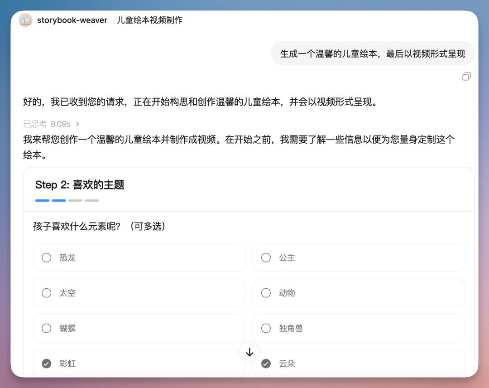Viewport: 489px width, 388px height.
Task: Select the 太空 option
Action: (139, 293)
